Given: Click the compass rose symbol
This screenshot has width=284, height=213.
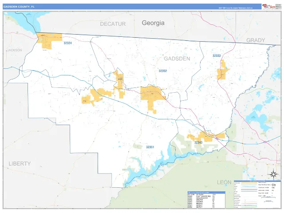Looking at the screenshot, I should click(x=273, y=174).
